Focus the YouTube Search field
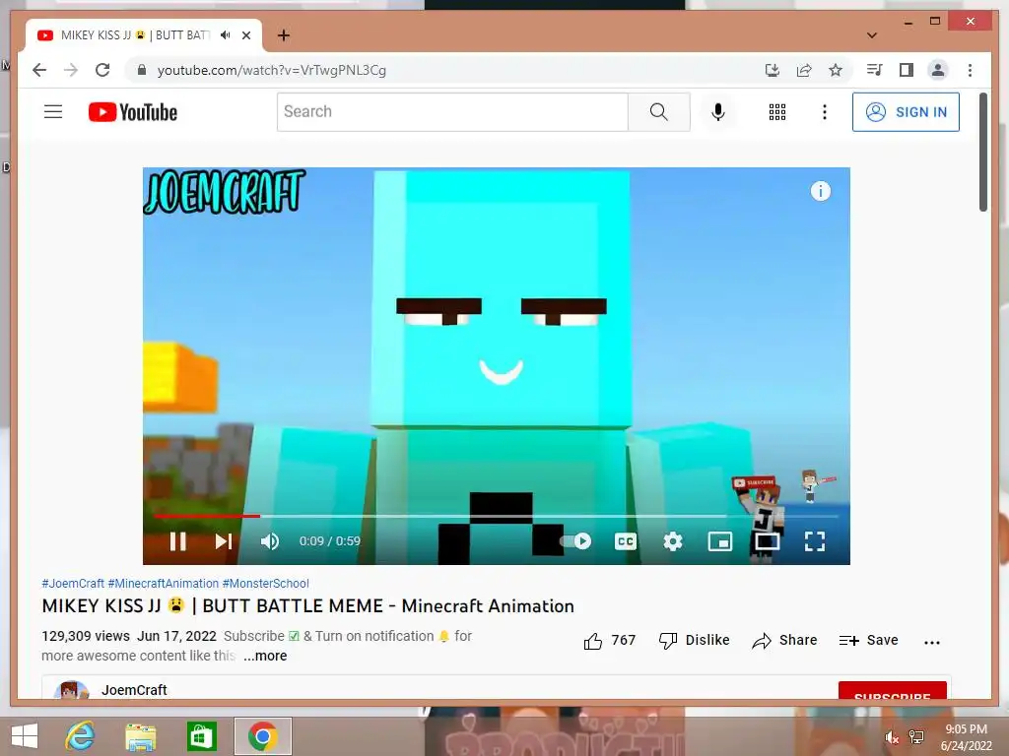This screenshot has height=756, width=1009. click(452, 112)
